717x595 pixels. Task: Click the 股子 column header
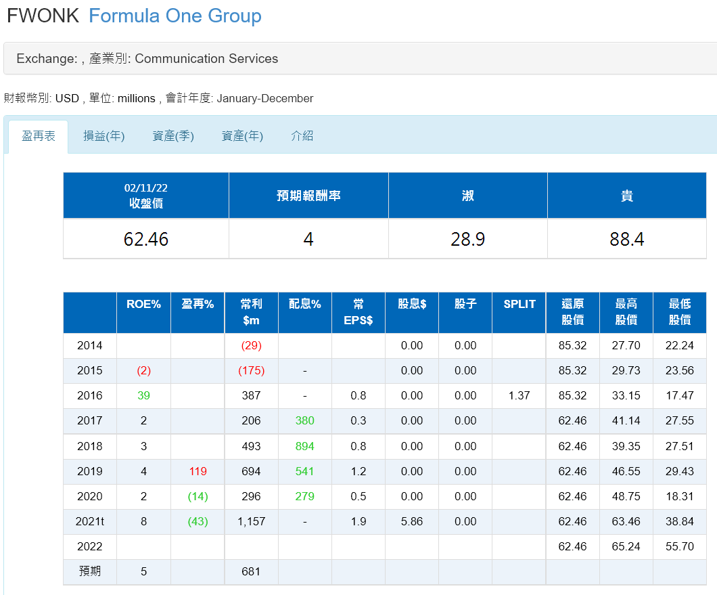point(465,313)
